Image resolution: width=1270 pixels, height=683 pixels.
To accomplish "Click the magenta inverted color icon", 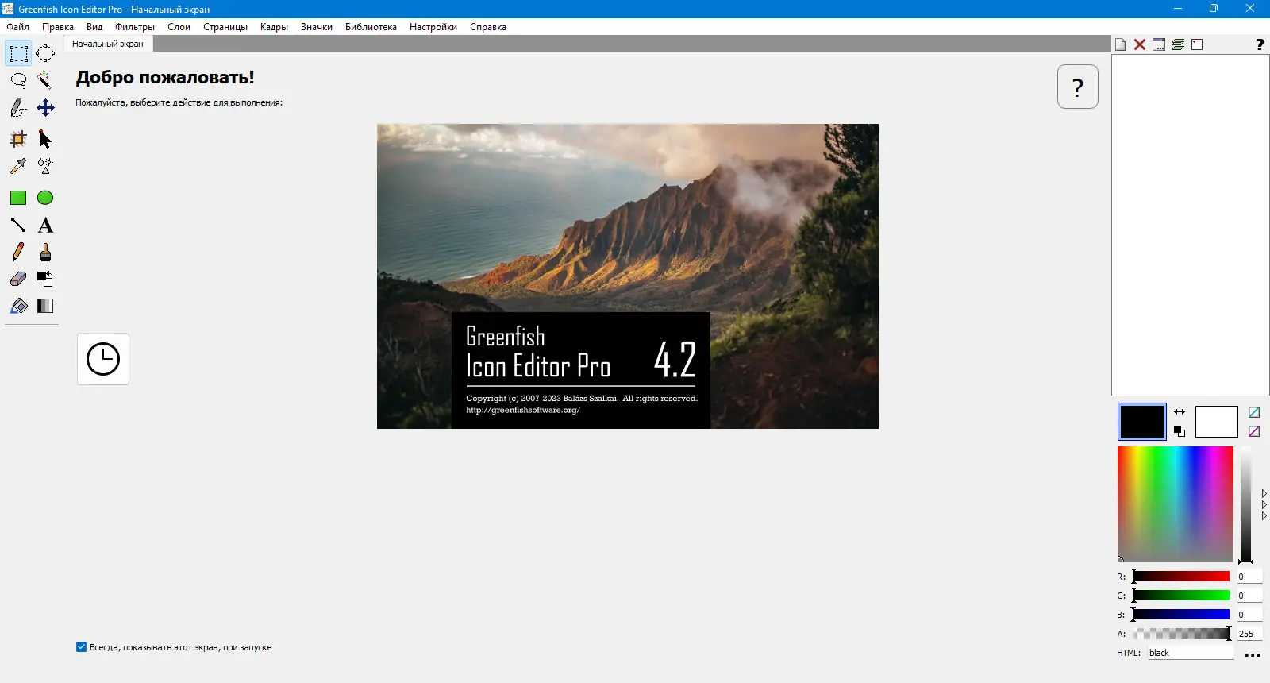I will pos(1254,431).
